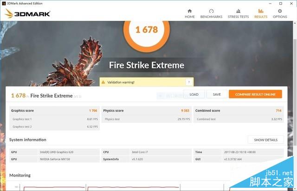297x191 pixels.
Task: Click the 1 678 Fire Strike Extreme result heading
Action: [x=42, y=95]
